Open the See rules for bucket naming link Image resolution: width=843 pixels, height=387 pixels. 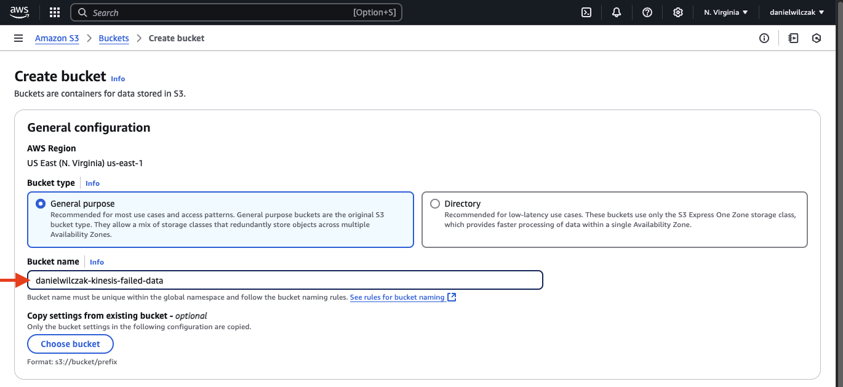click(x=398, y=297)
